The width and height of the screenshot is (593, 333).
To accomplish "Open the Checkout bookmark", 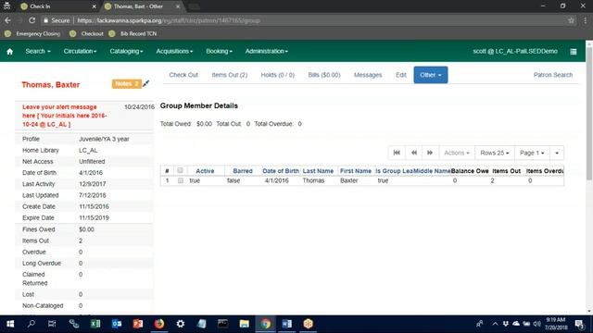I will click(86, 33).
